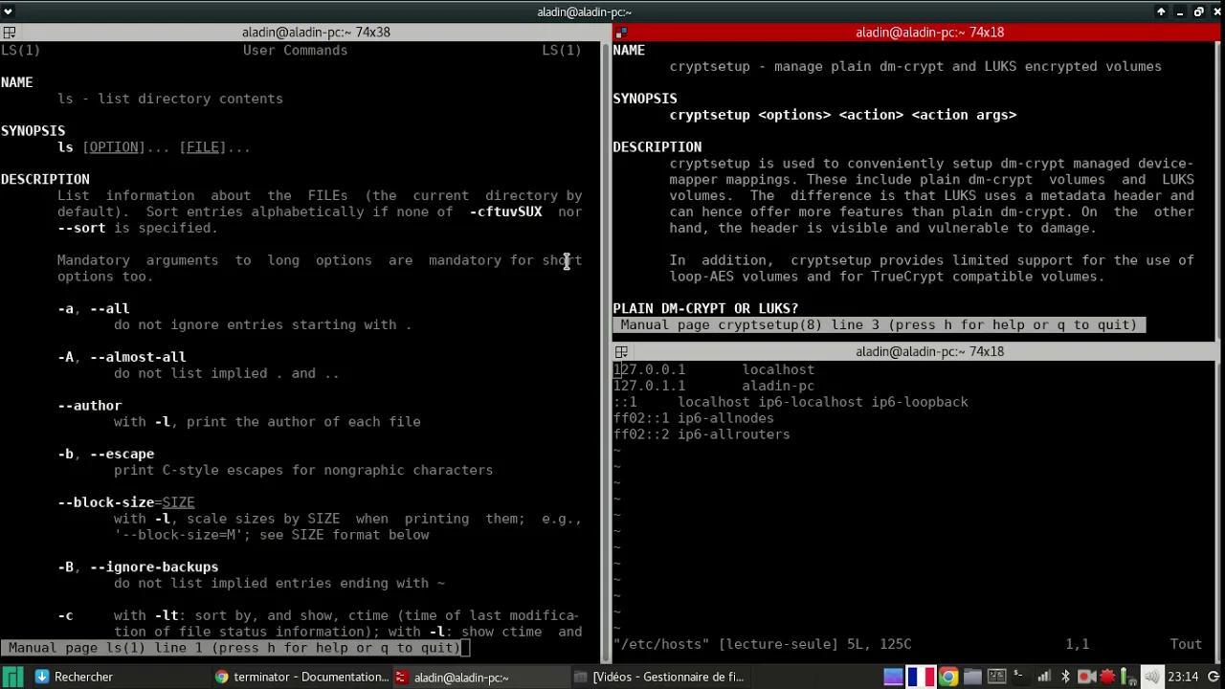Open terminal grouping icon of ls pane
The height and width of the screenshot is (689, 1225).
tap(9, 32)
